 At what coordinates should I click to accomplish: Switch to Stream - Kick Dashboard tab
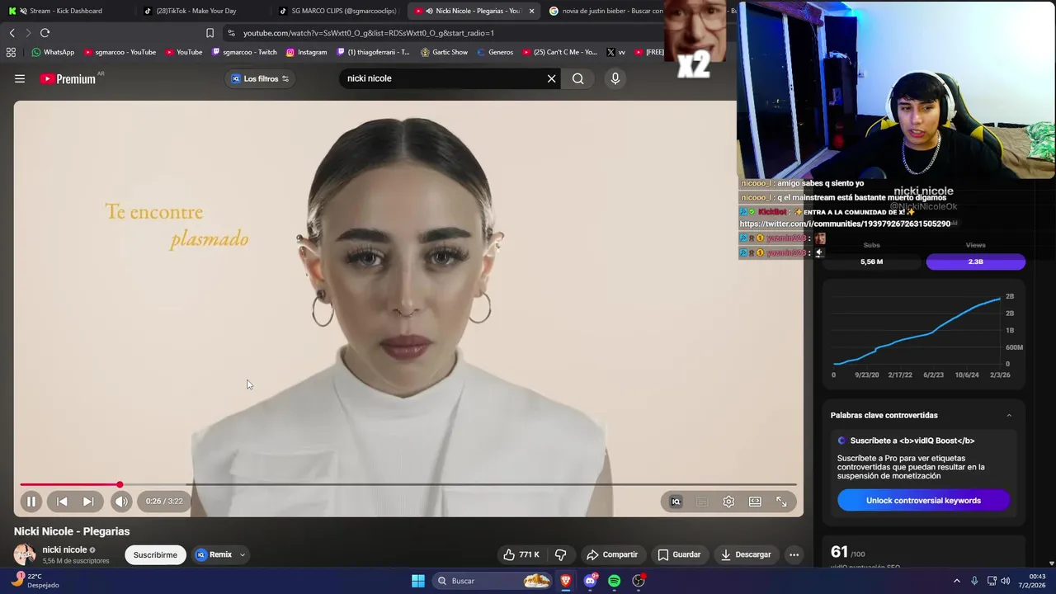point(66,11)
